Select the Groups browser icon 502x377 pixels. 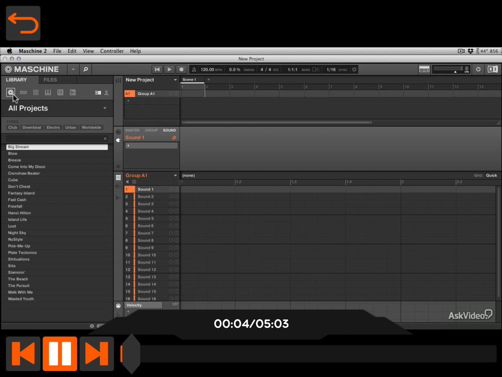point(24,92)
